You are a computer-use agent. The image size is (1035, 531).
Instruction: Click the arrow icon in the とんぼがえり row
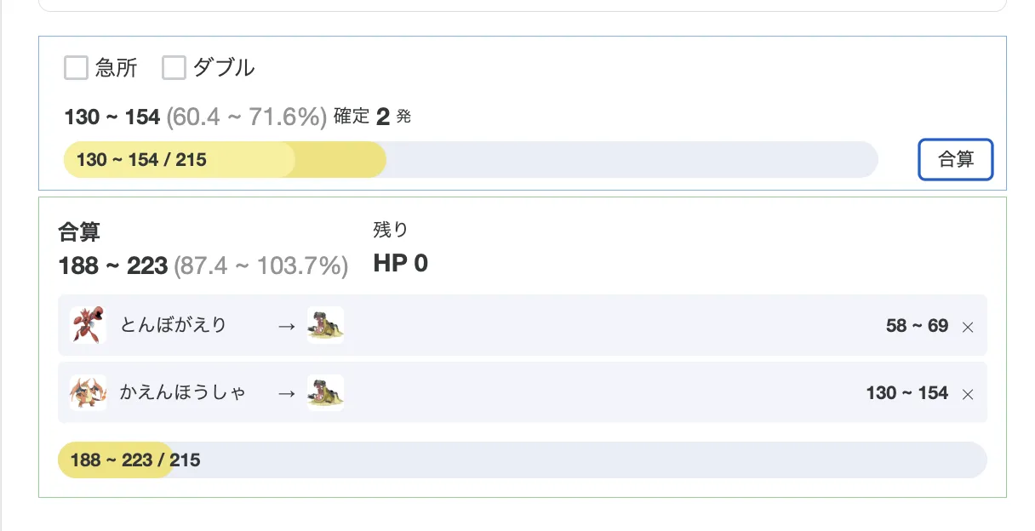(x=285, y=325)
